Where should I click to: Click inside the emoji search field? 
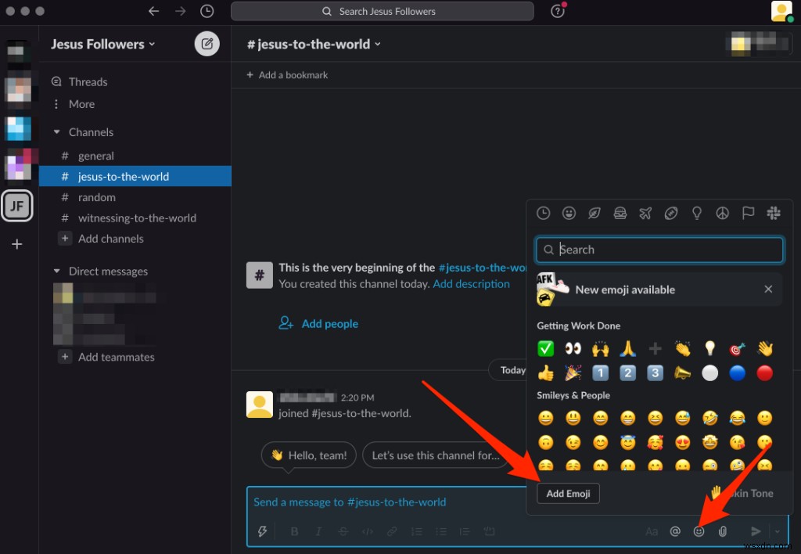pos(659,250)
